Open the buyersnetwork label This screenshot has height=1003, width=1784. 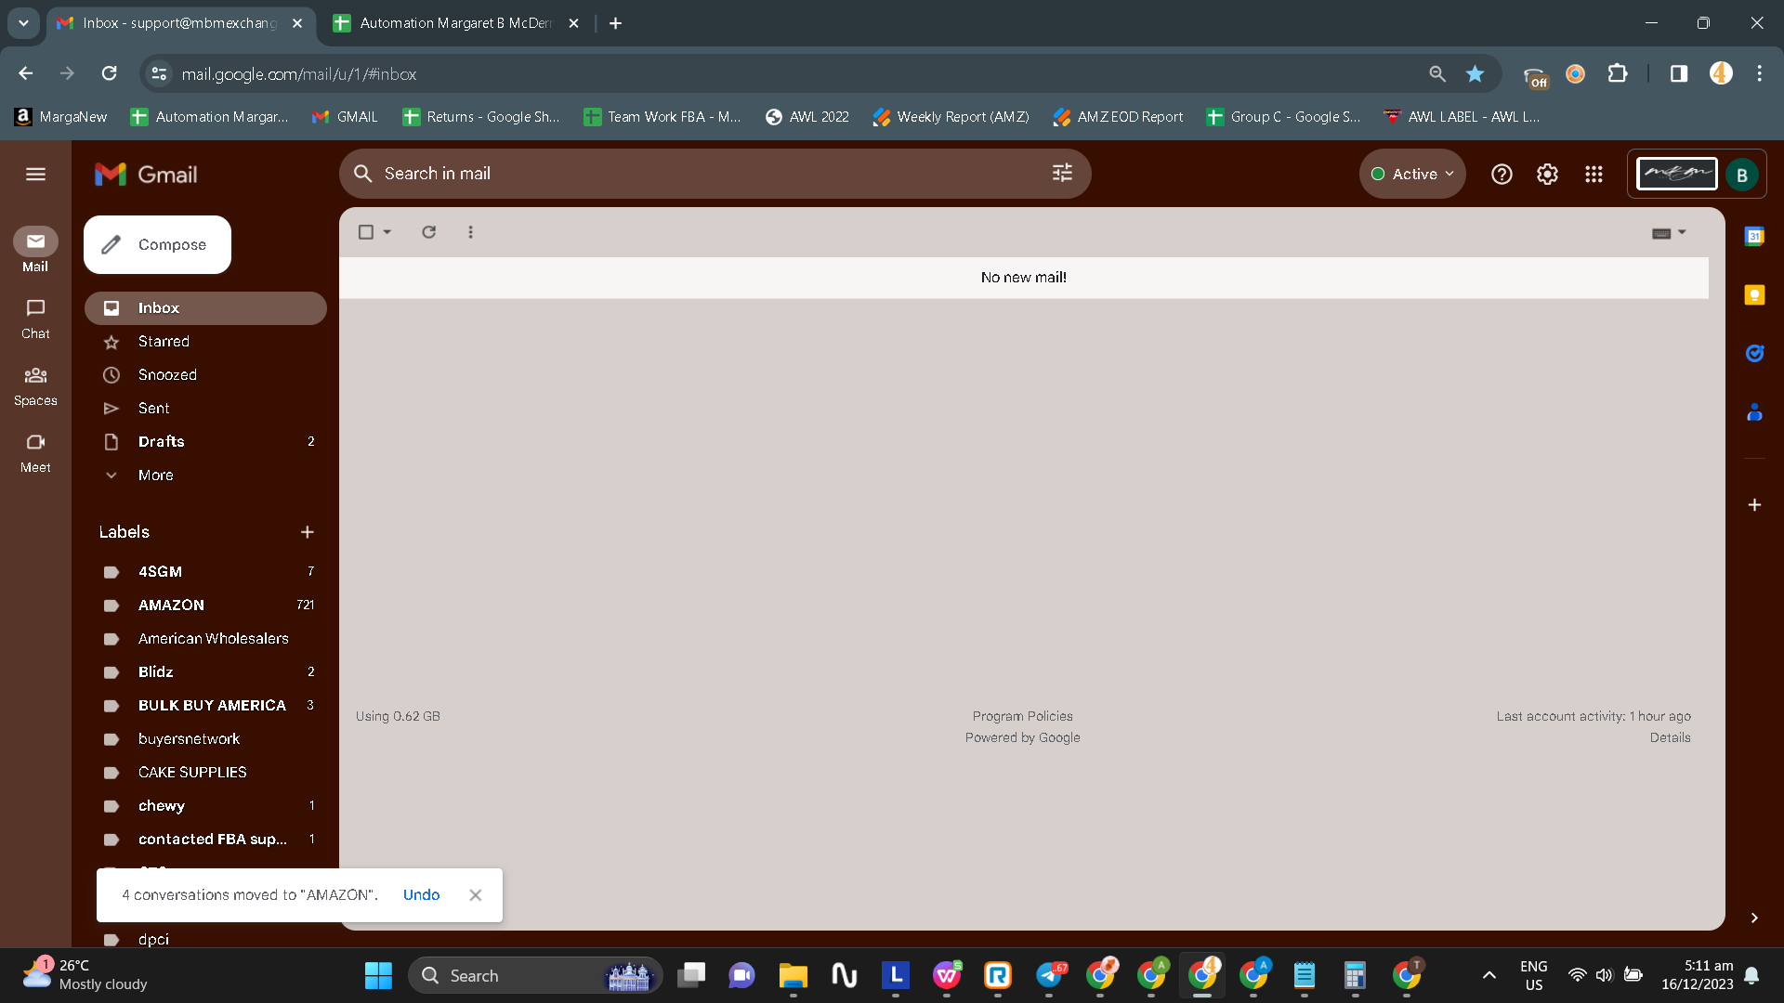click(205, 739)
